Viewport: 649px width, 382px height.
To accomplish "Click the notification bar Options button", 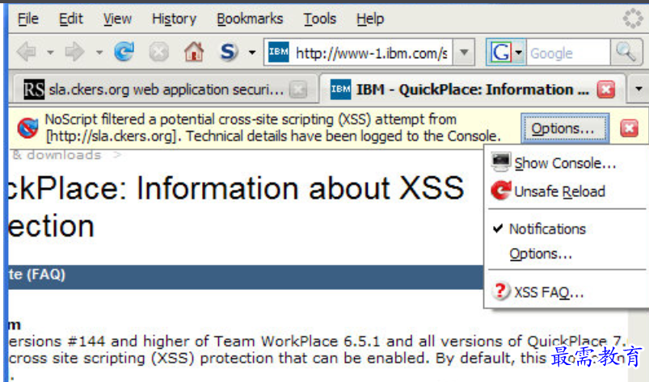I will pos(565,128).
